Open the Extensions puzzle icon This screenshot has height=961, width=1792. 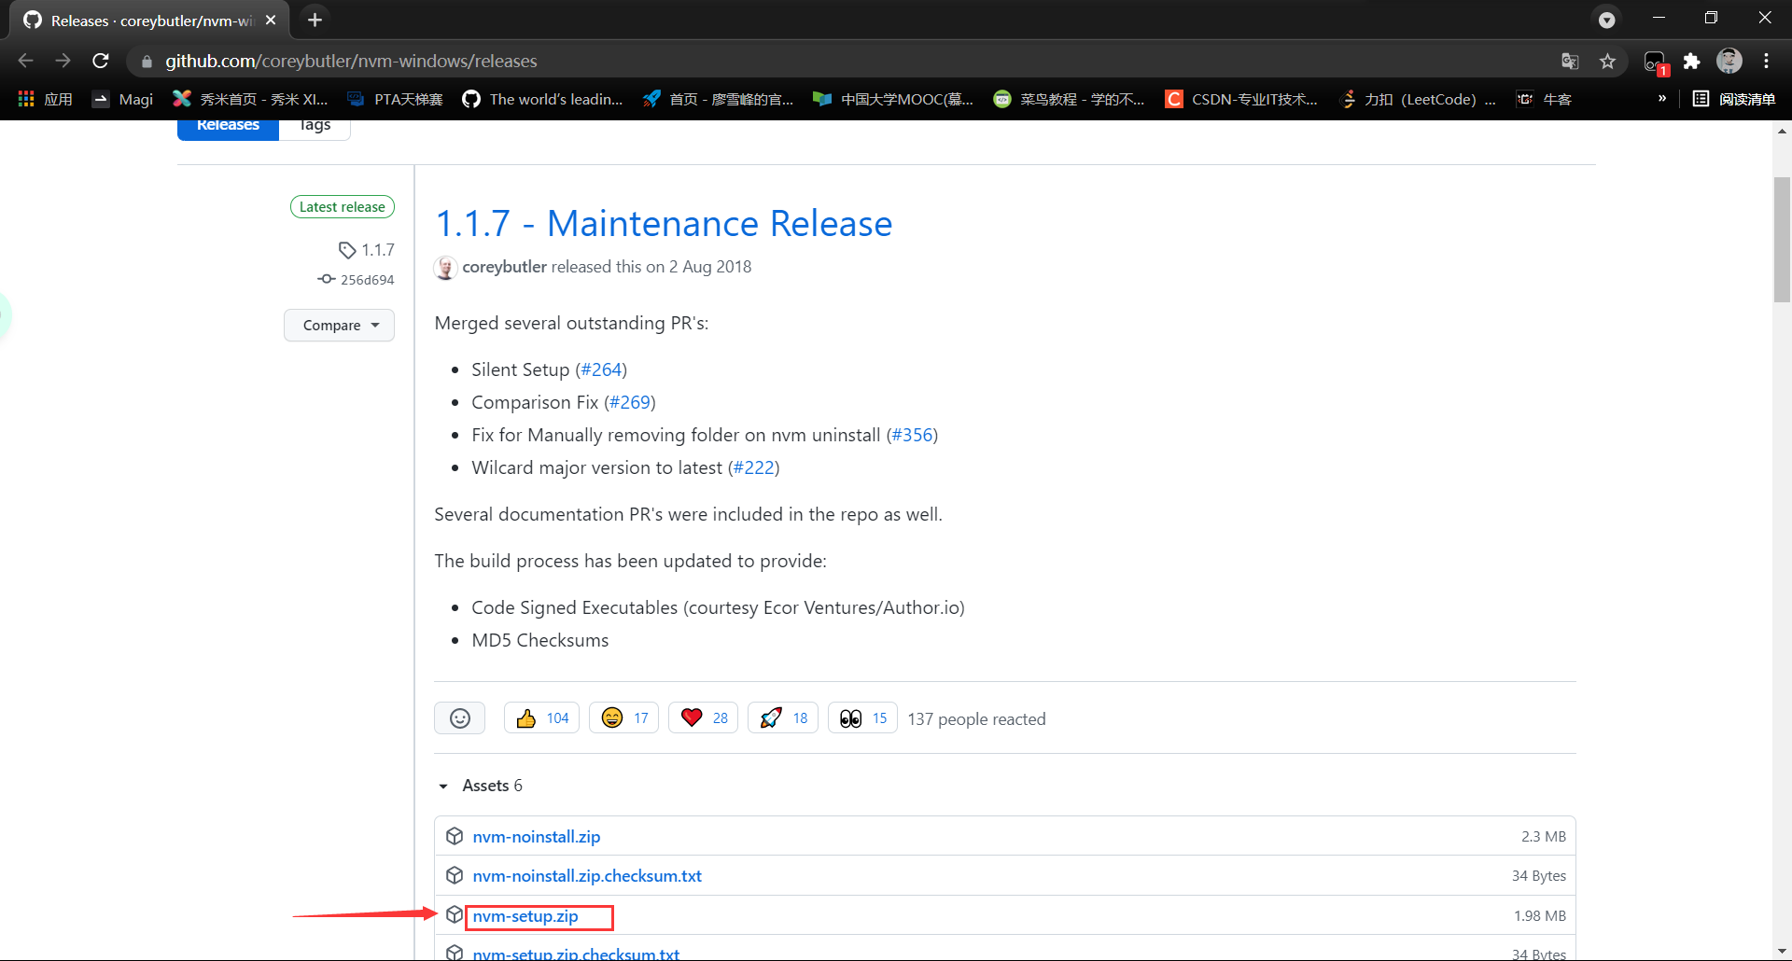1691,62
